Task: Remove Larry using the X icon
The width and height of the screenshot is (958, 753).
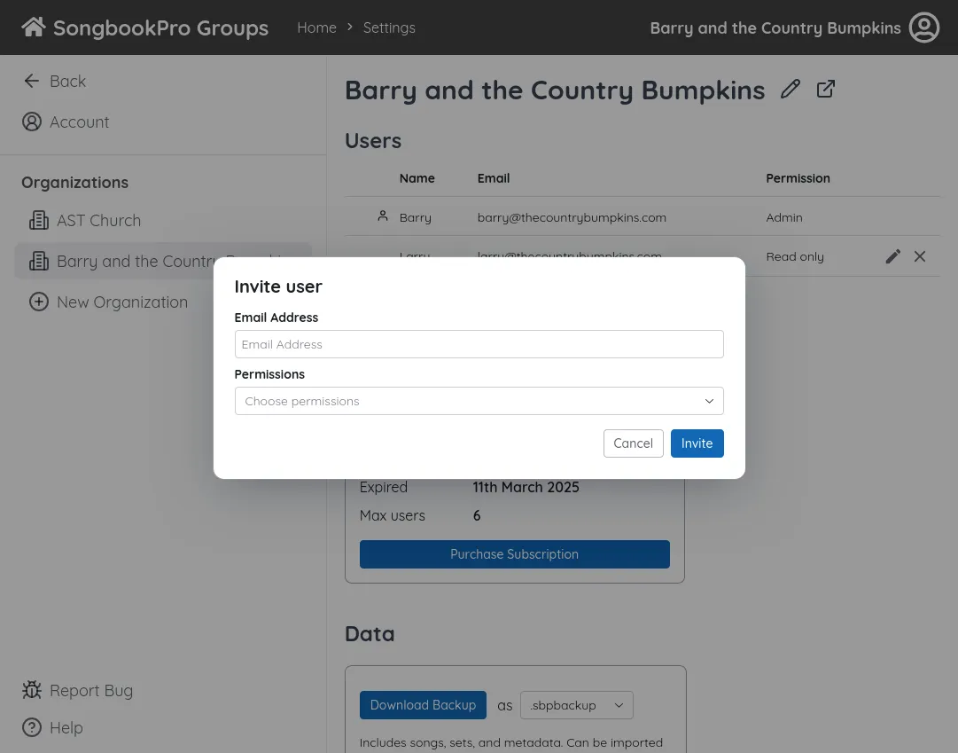Action: [x=919, y=256]
